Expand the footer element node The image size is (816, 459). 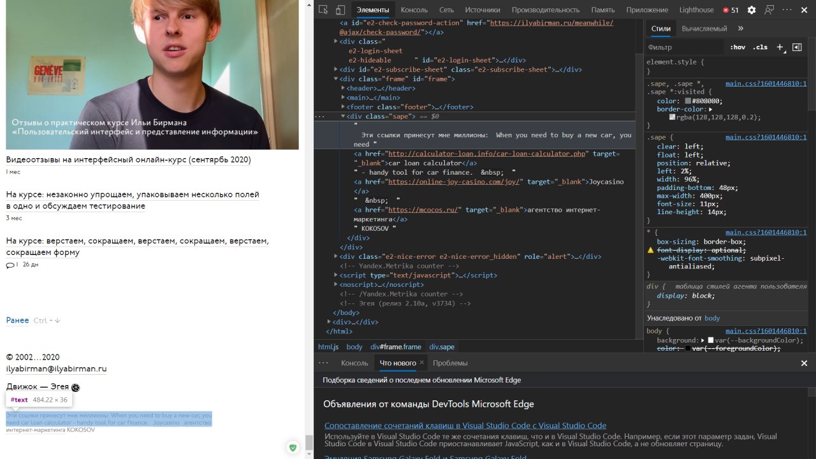(x=343, y=107)
